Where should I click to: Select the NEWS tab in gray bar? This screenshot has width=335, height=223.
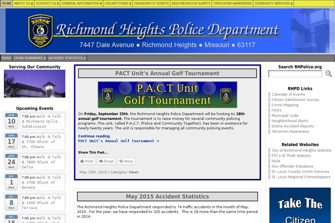(6, 58)
